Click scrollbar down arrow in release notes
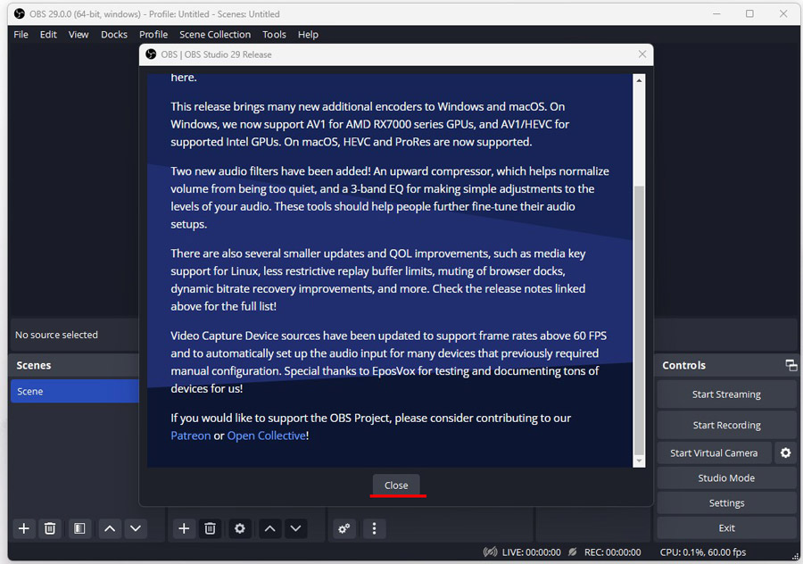Screen dimensions: 803x564 pyautogui.click(x=639, y=461)
